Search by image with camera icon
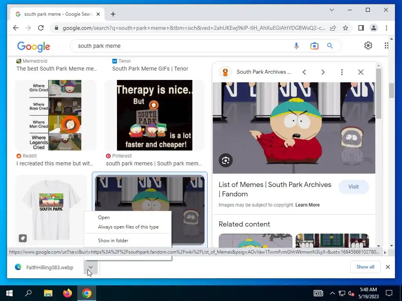Screen dimensions: 402x301 (x=314, y=46)
